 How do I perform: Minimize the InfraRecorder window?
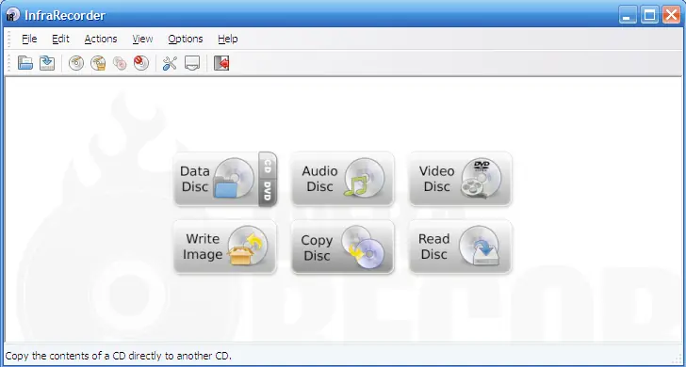coord(628,15)
